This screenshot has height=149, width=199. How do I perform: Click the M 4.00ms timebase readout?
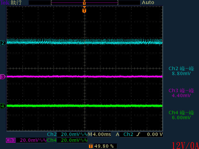point(99,134)
